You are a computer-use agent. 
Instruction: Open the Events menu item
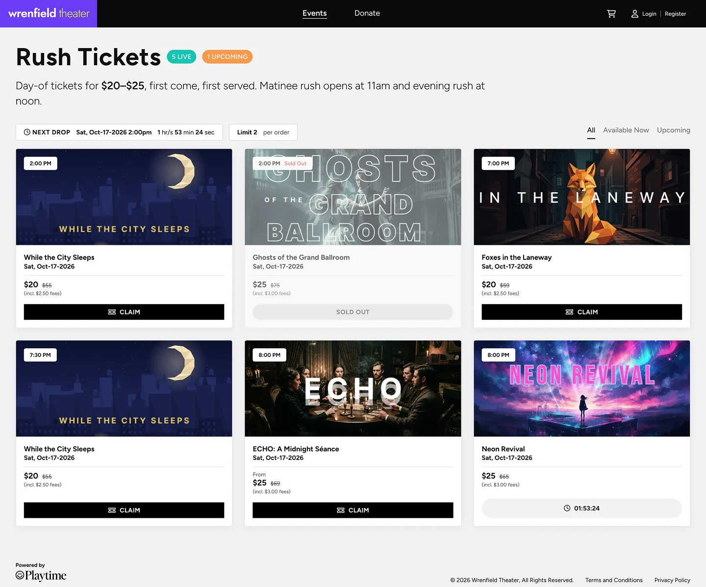(315, 13)
